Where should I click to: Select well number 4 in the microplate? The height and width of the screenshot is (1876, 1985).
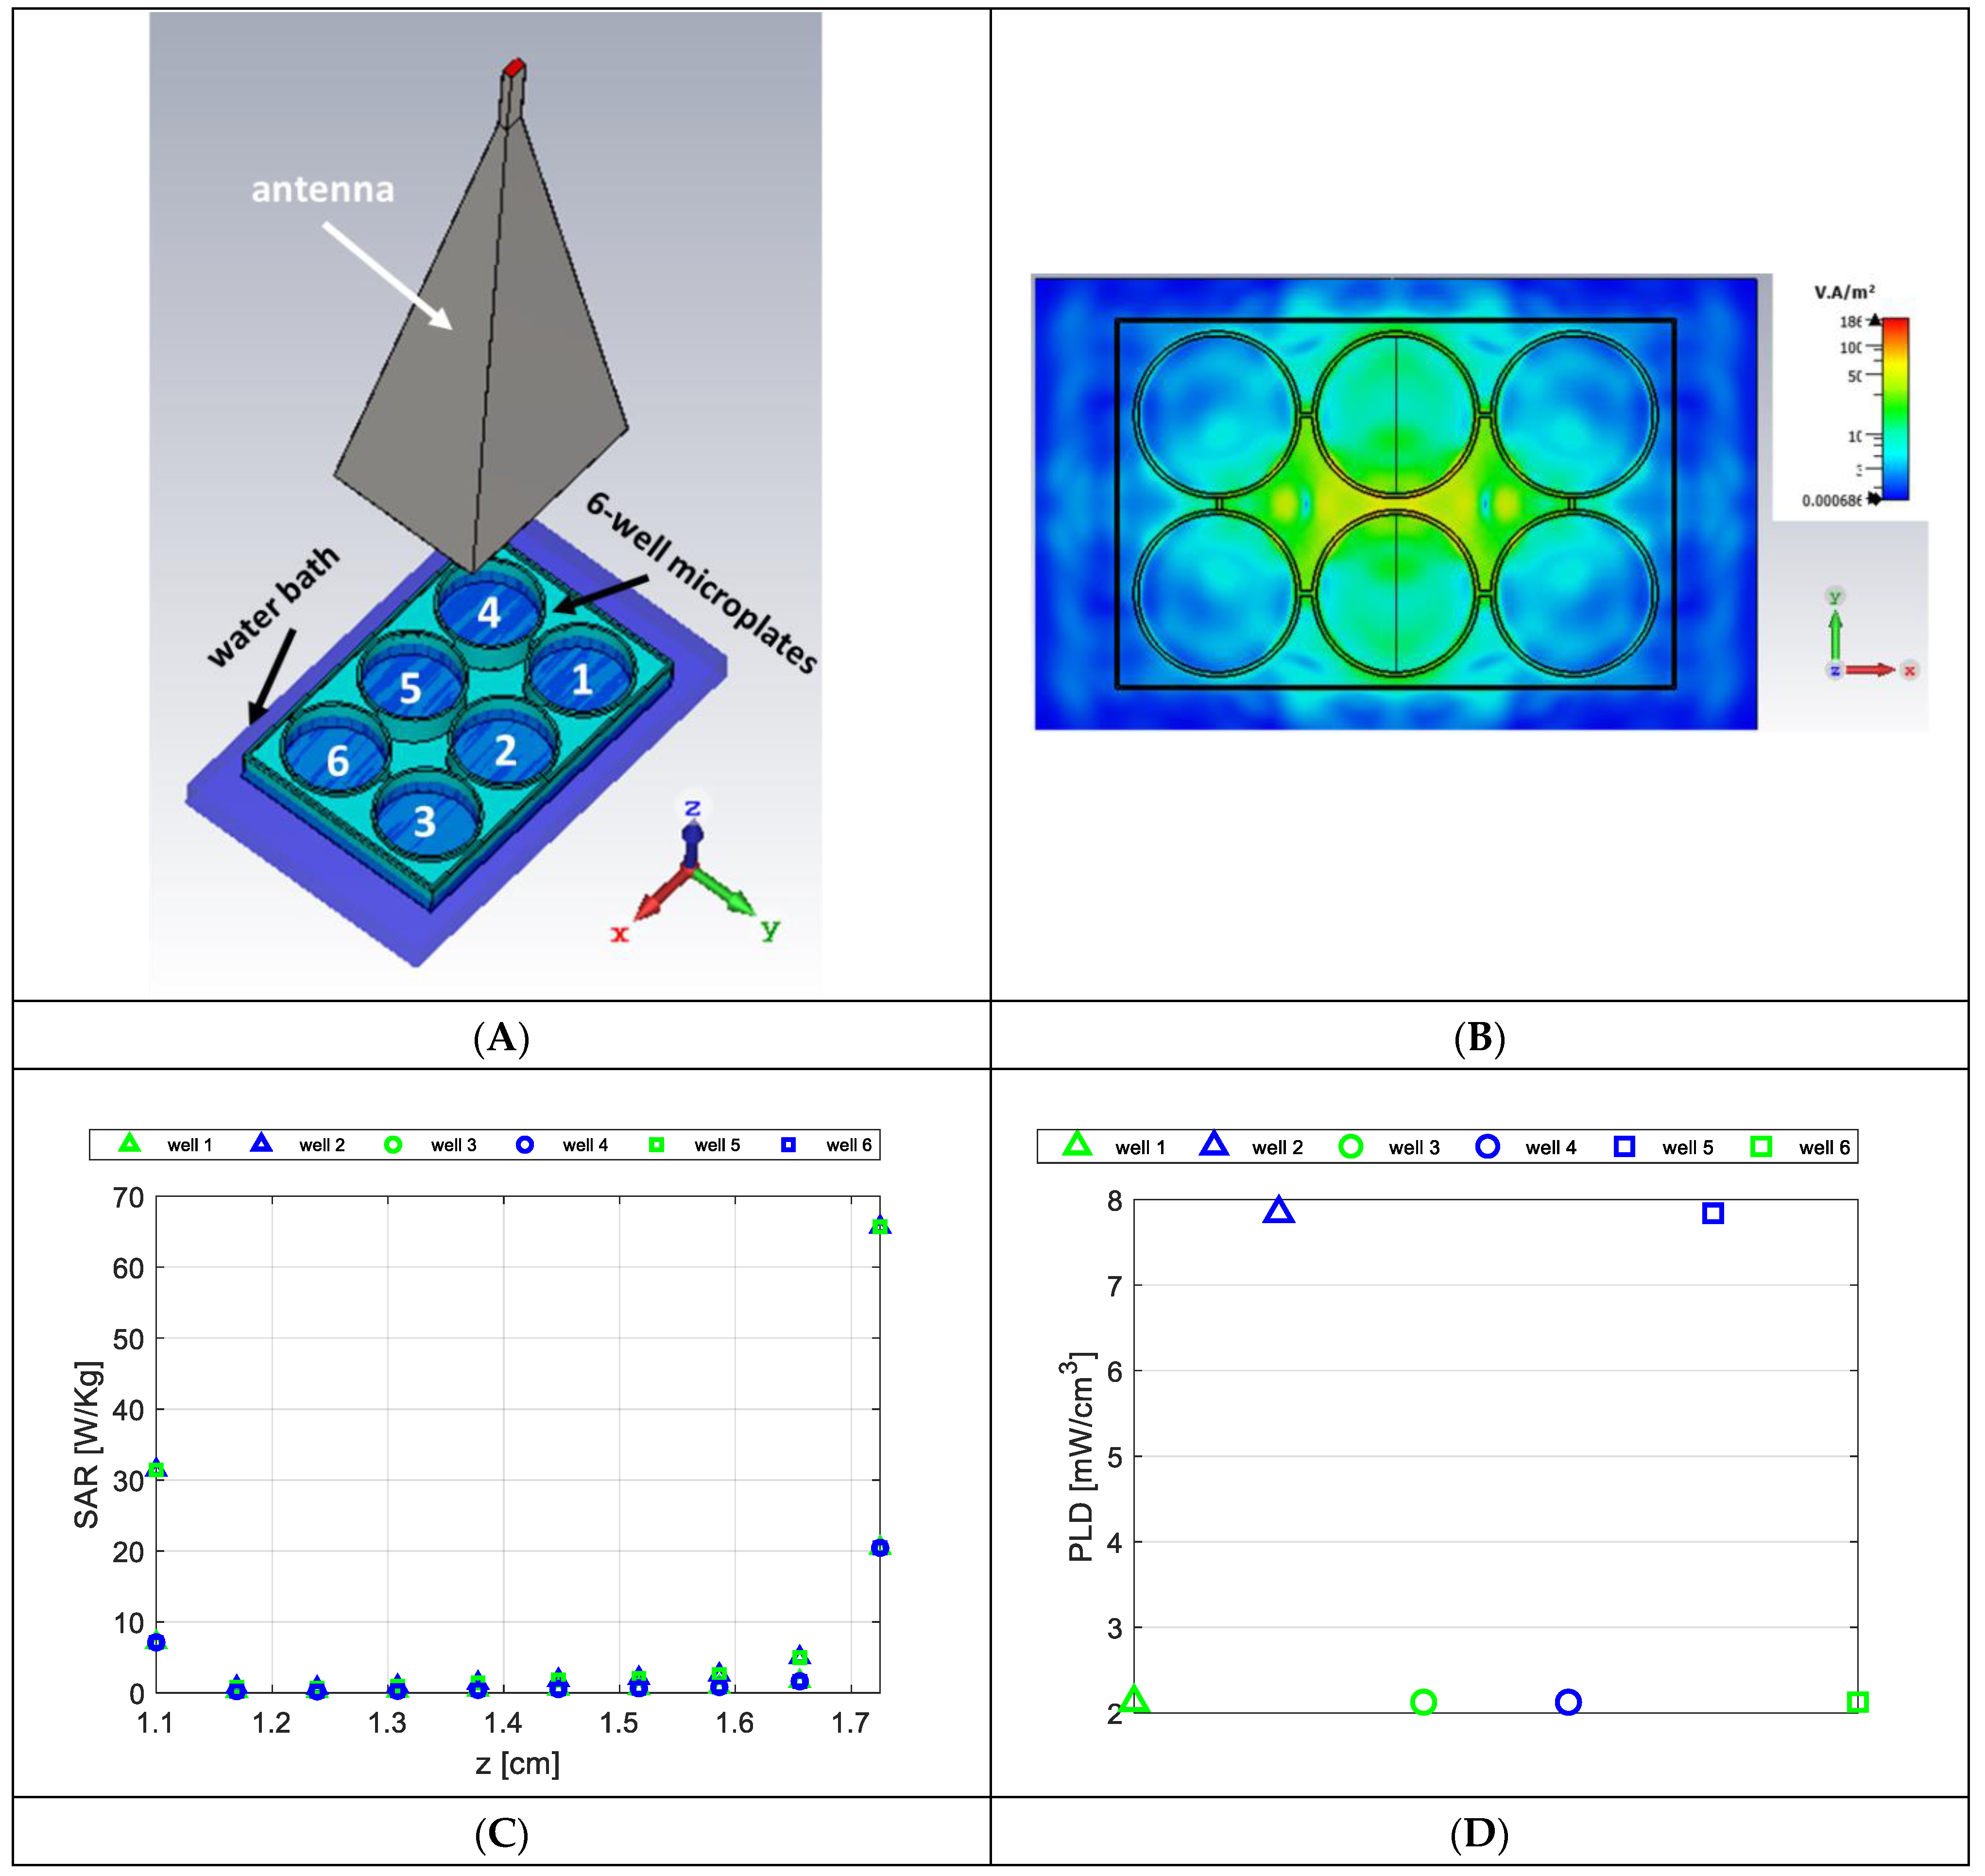(488, 611)
